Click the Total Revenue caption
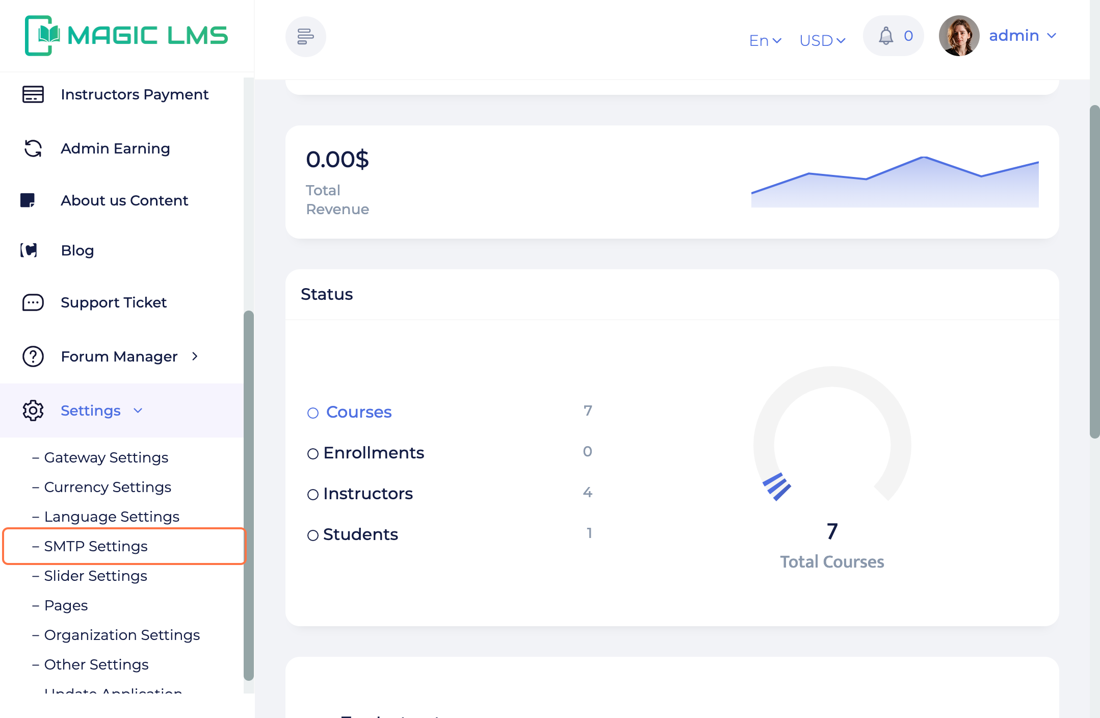1100x718 pixels. pyautogui.click(x=337, y=199)
